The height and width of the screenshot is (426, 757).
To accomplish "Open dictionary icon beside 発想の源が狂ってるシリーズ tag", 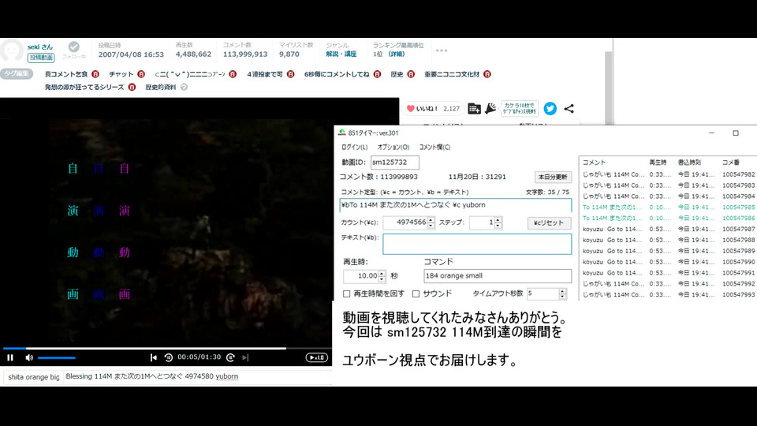I will (x=132, y=87).
